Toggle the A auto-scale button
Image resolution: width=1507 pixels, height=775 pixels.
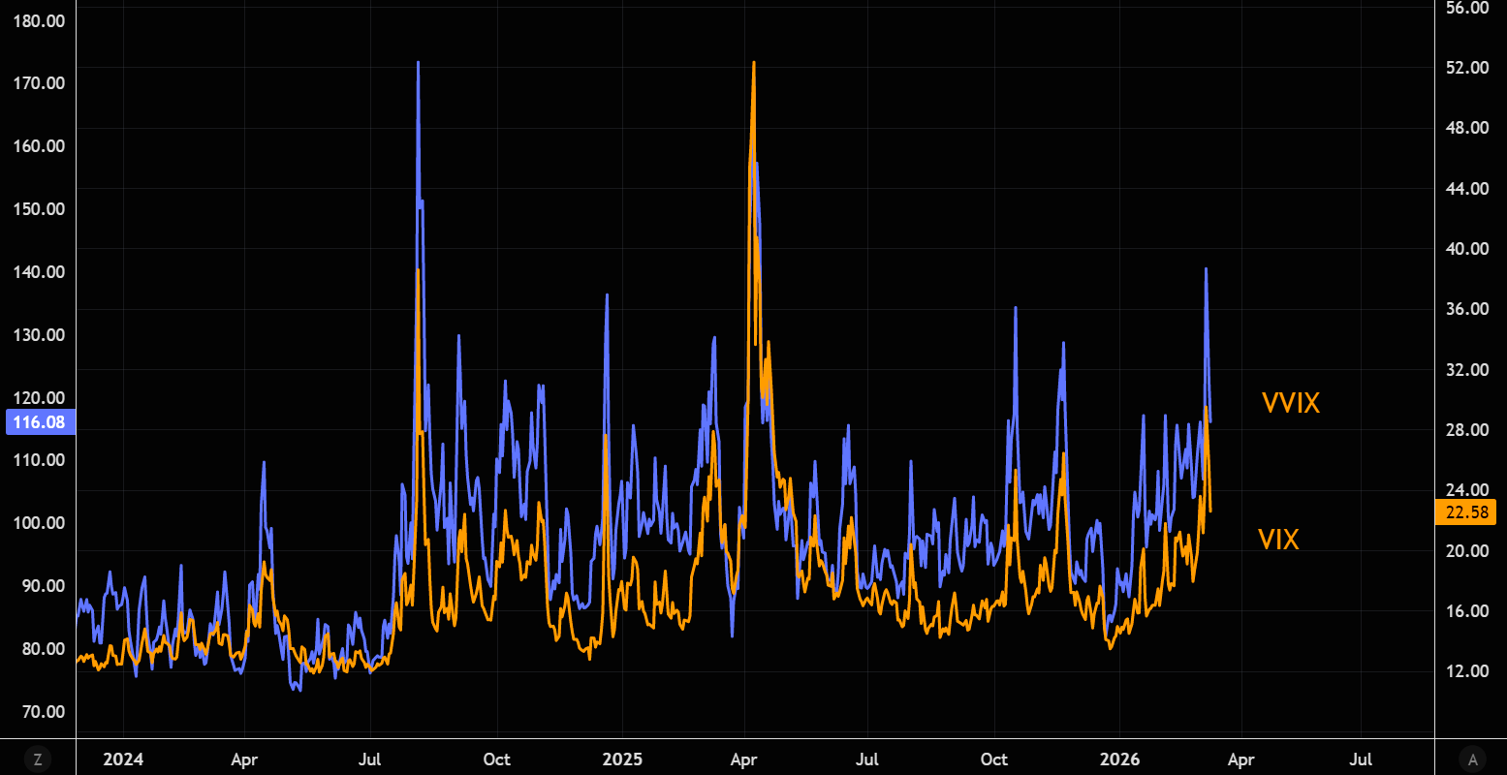click(x=1472, y=759)
